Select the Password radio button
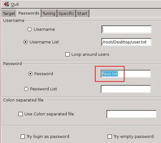 tap(30, 74)
